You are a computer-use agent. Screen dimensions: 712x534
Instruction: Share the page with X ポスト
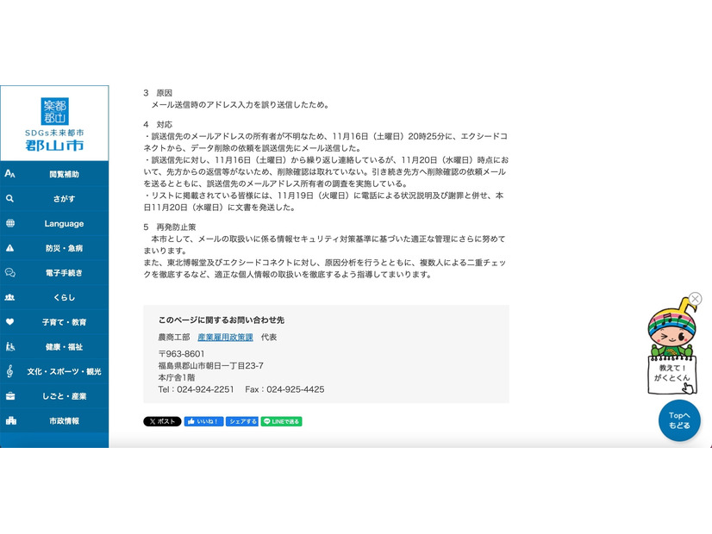(x=162, y=422)
